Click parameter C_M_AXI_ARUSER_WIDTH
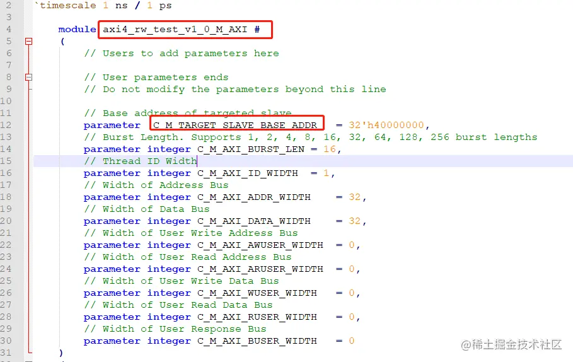This screenshot has height=362, width=573. pos(260,269)
